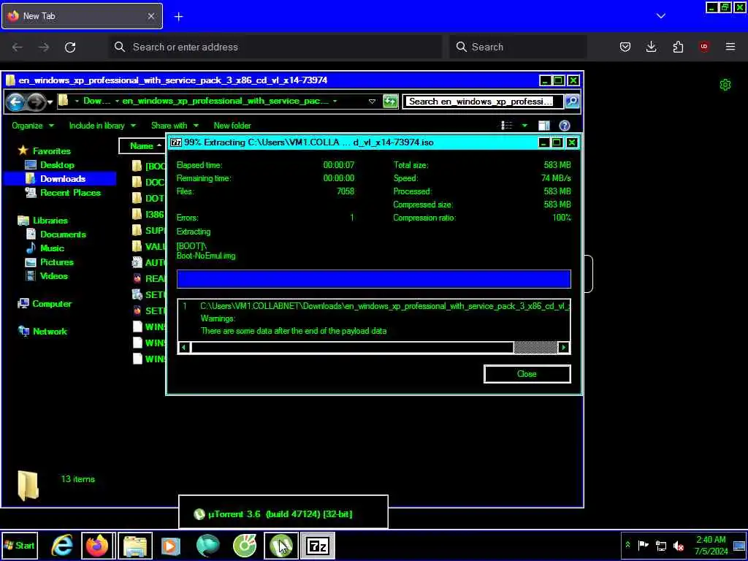Click the Explorer folder search field
Viewport: 748px width, 561px height.
[483, 101]
